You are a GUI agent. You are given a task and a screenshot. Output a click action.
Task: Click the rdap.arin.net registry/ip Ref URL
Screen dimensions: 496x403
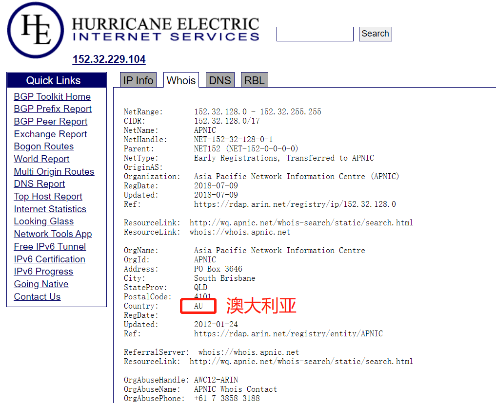click(x=295, y=204)
